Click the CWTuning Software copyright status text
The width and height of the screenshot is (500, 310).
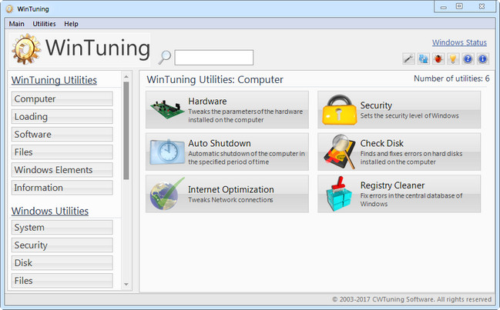[x=411, y=299]
